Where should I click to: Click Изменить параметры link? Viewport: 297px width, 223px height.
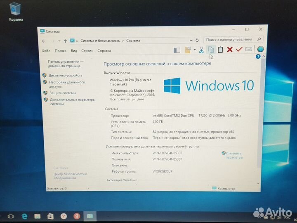click(234, 155)
